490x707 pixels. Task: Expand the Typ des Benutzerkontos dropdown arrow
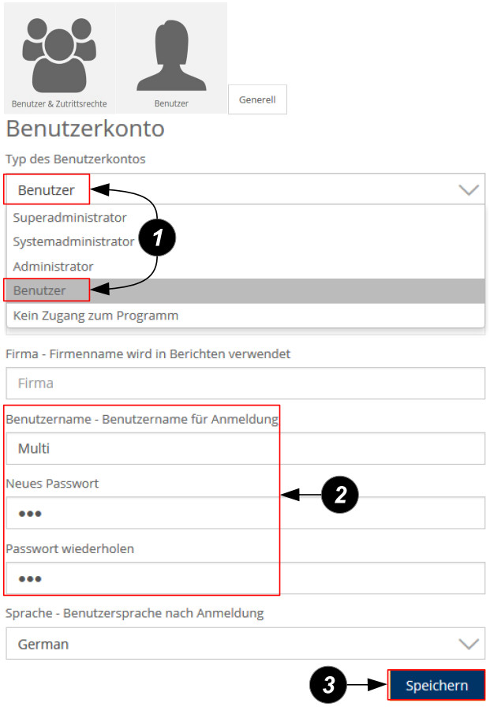pos(469,190)
